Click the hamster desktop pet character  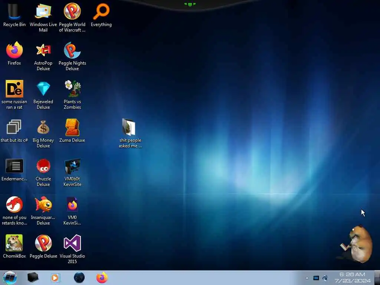(x=357, y=244)
